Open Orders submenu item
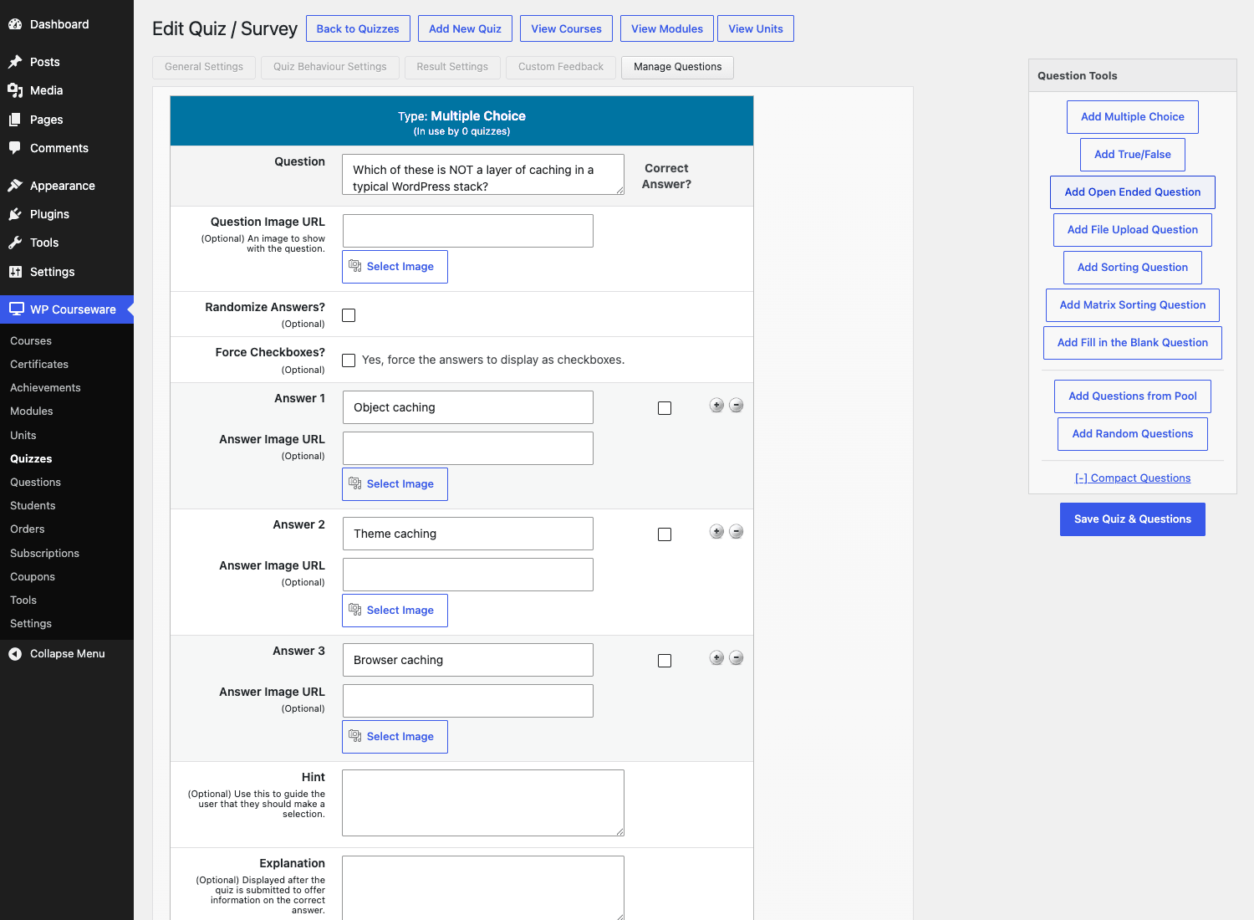 28,529
